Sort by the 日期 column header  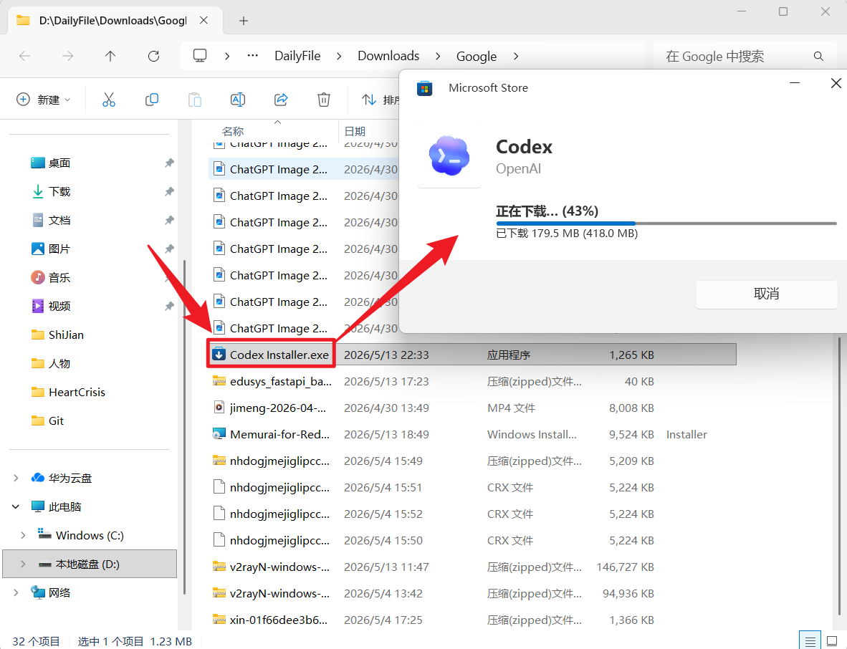pyautogui.click(x=355, y=131)
